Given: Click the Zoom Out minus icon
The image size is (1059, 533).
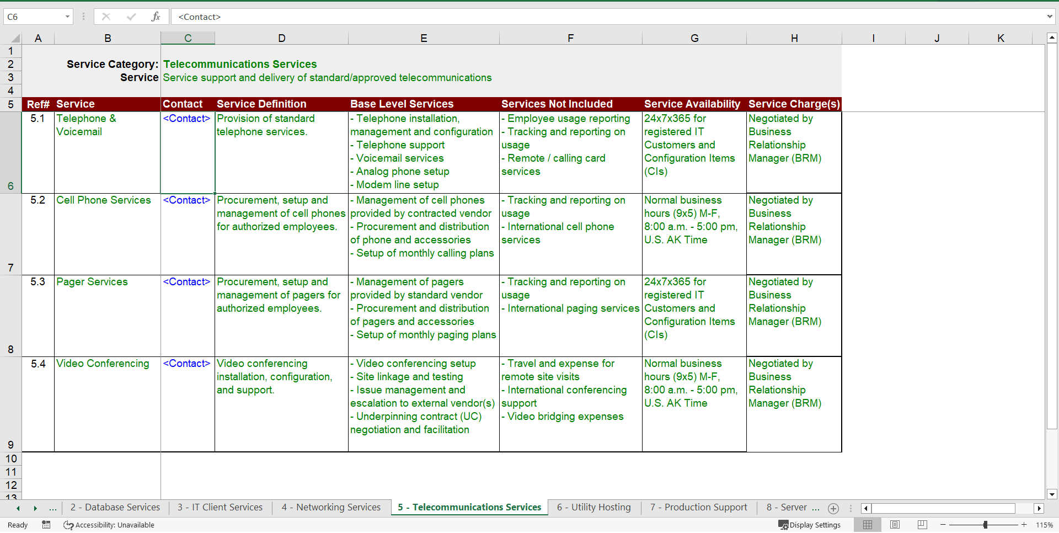Looking at the screenshot, I should 943,525.
